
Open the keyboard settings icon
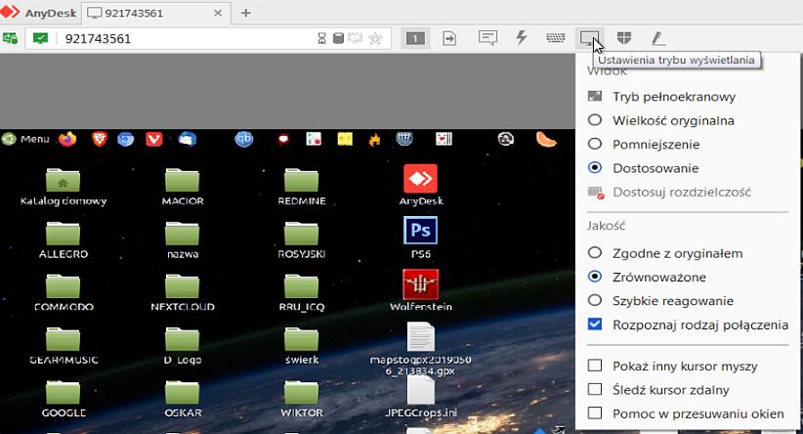click(x=556, y=38)
